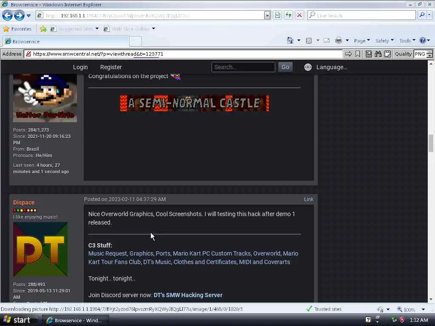The image size is (435, 326).
Task: Open recent pages dropdown beside Forward arrow
Action: 28,16
